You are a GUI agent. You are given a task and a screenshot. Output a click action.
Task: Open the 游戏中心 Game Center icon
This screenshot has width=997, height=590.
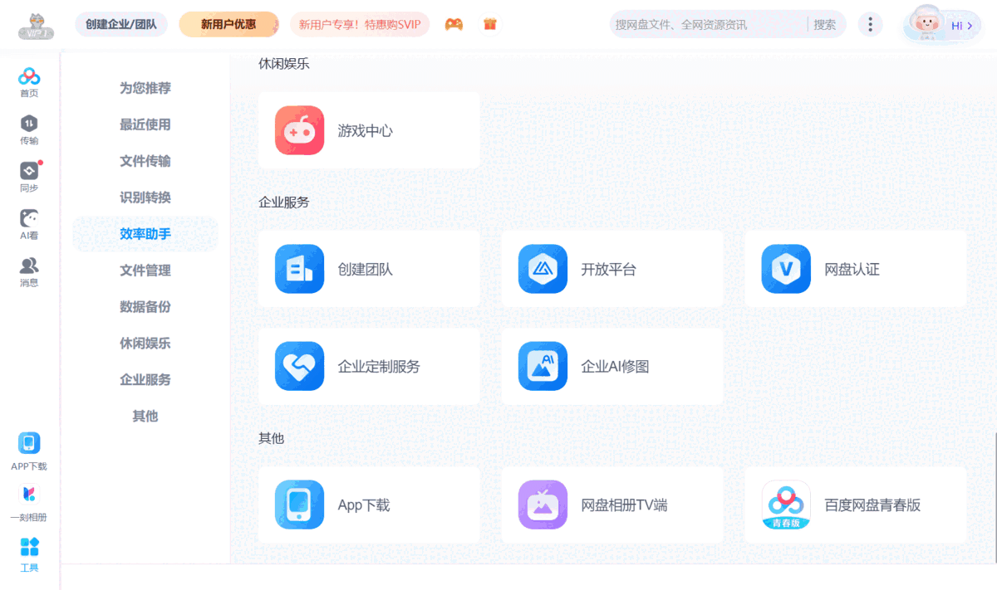299,130
